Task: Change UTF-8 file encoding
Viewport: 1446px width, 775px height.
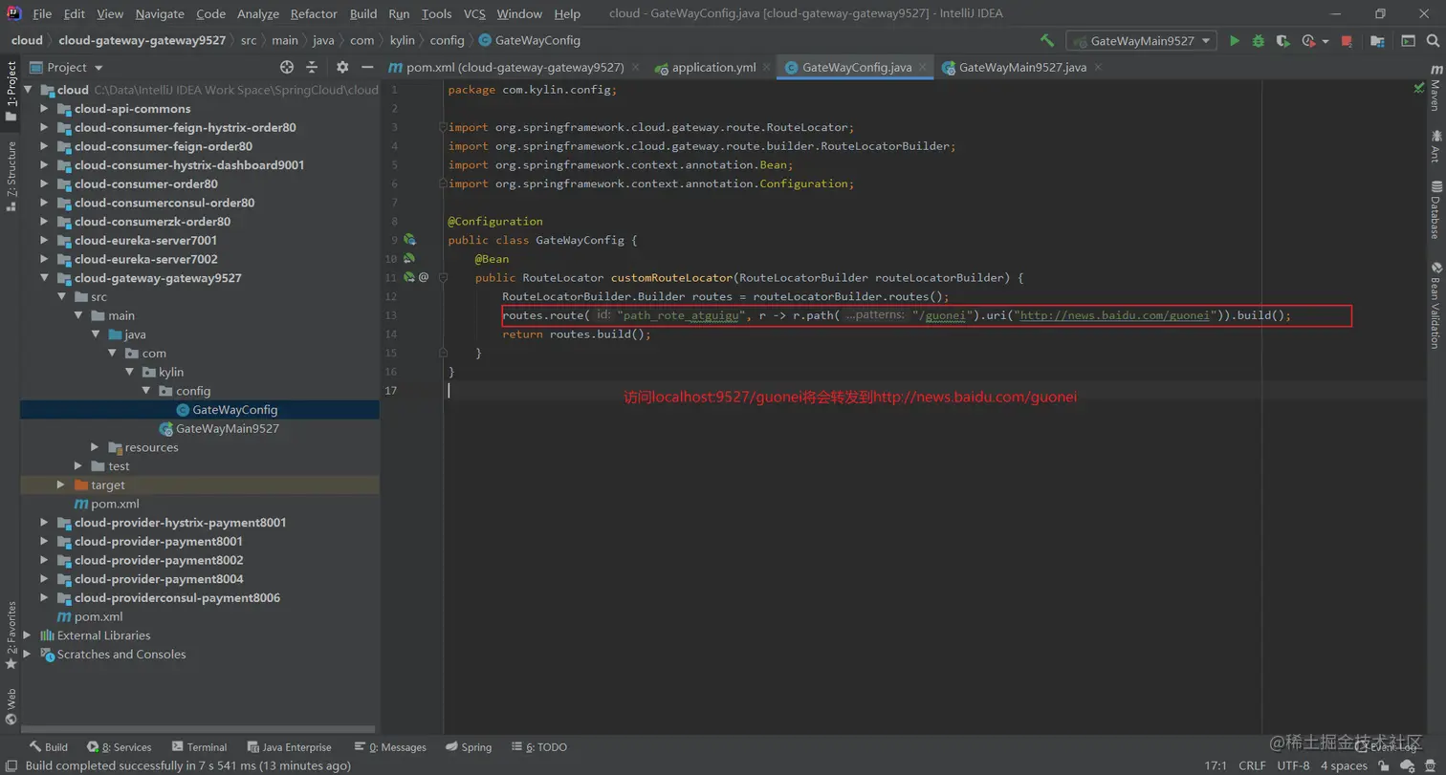Action: pyautogui.click(x=1293, y=765)
